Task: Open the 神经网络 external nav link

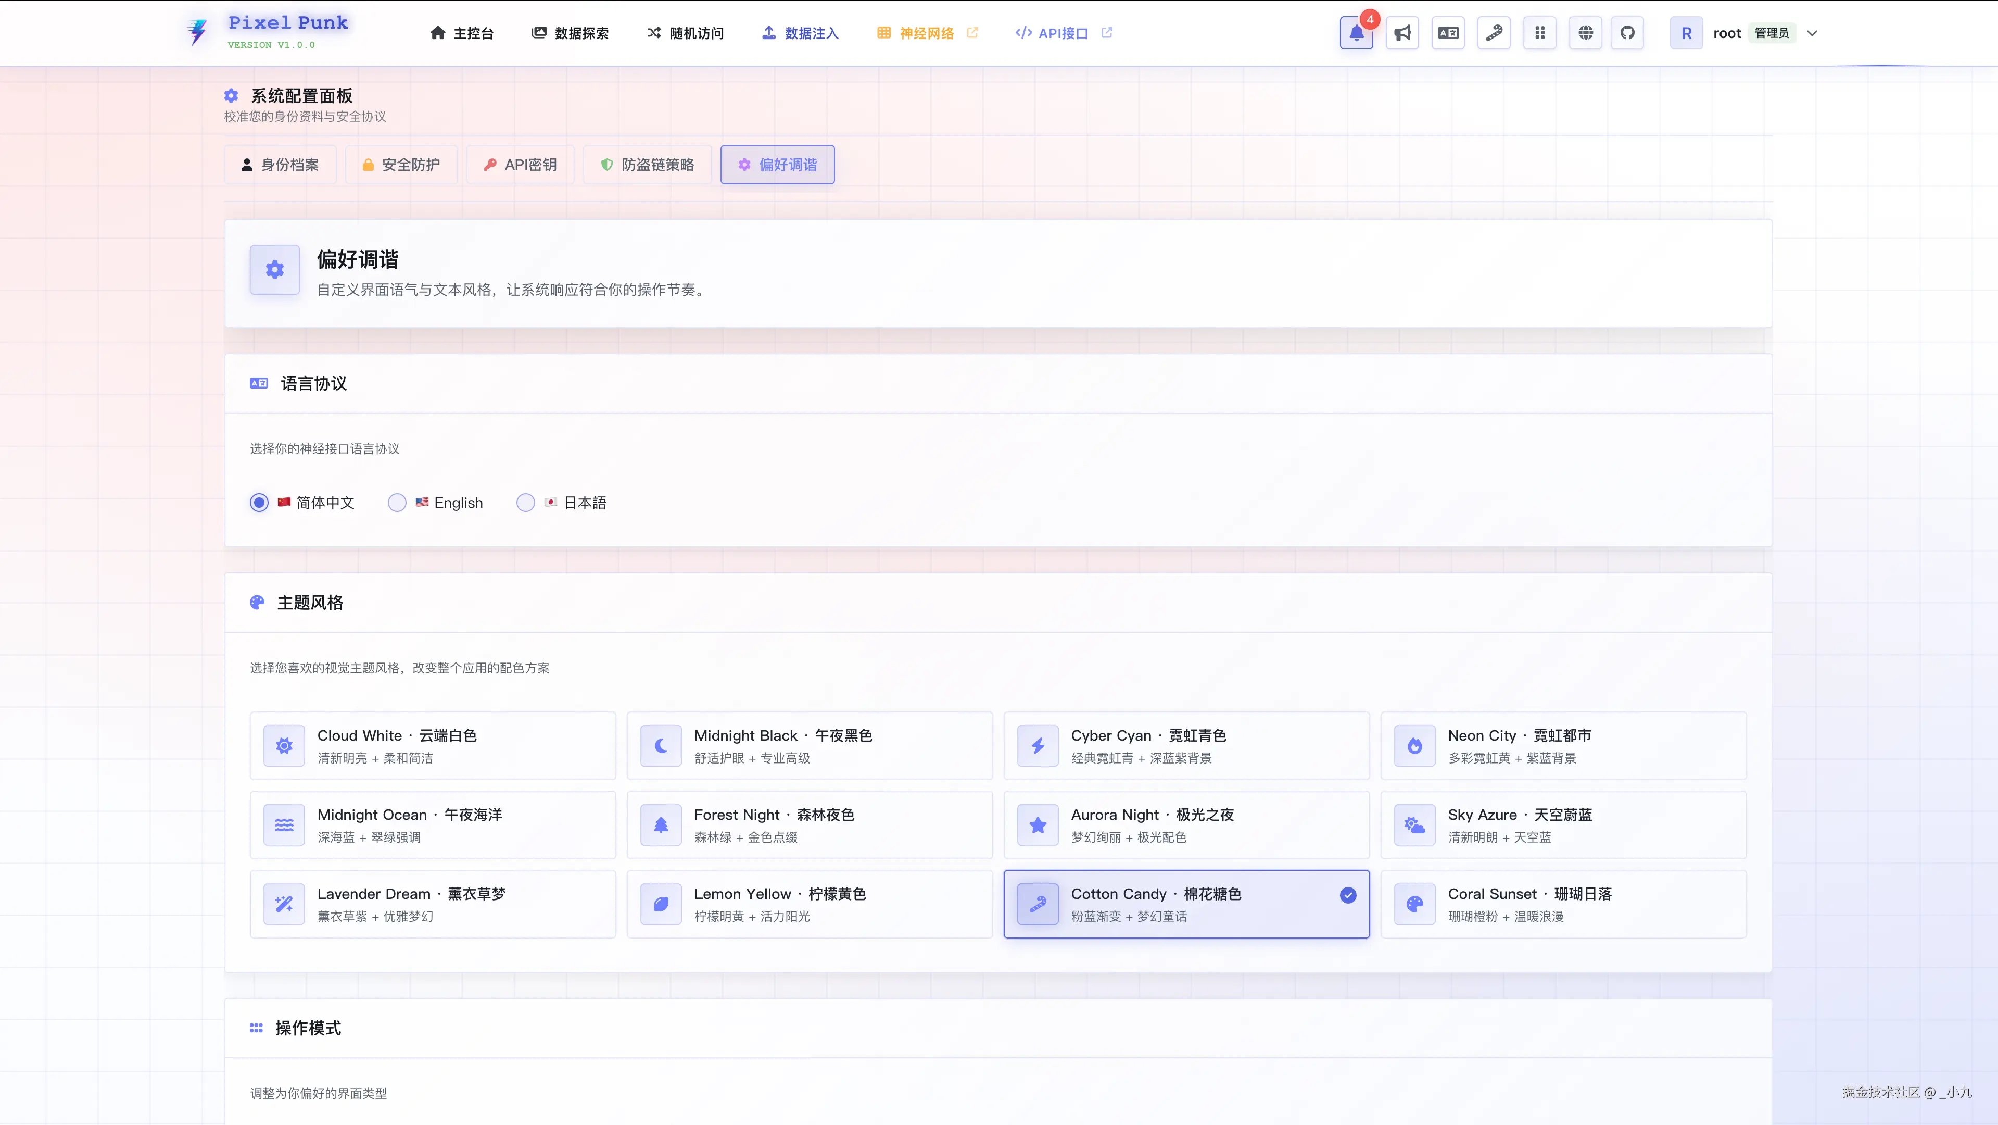Action: [927, 33]
